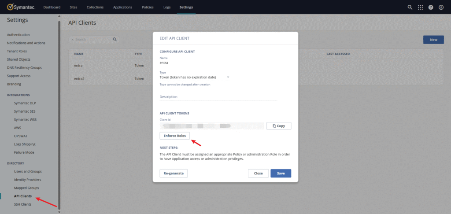Click the Re-generate token button
This screenshot has height=214, width=451.
pos(174,173)
